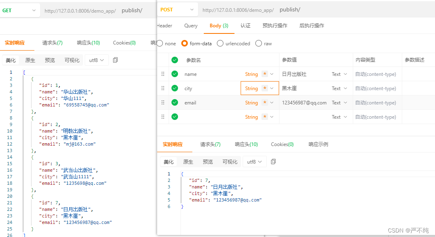This screenshot has width=435, height=237.
Task: Toggle required asterisk for name parameter
Action: (265, 74)
